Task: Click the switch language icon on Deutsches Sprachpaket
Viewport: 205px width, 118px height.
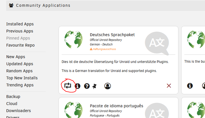Action: click(68, 86)
